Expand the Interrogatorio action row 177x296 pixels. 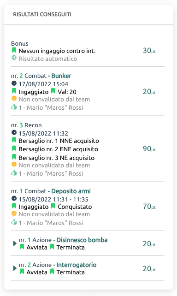pos(15,268)
